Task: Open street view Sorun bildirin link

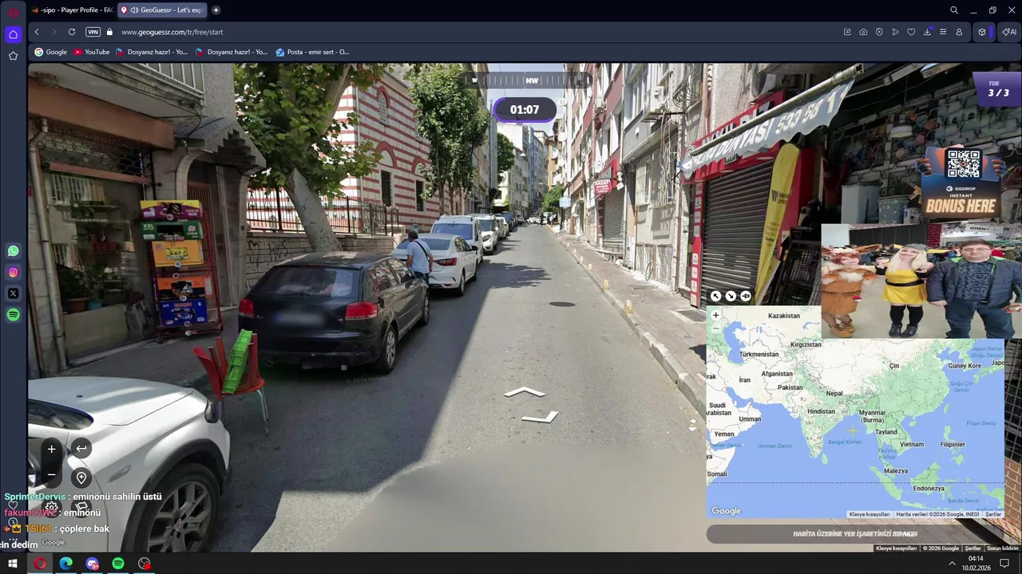Action: tap(1003, 548)
